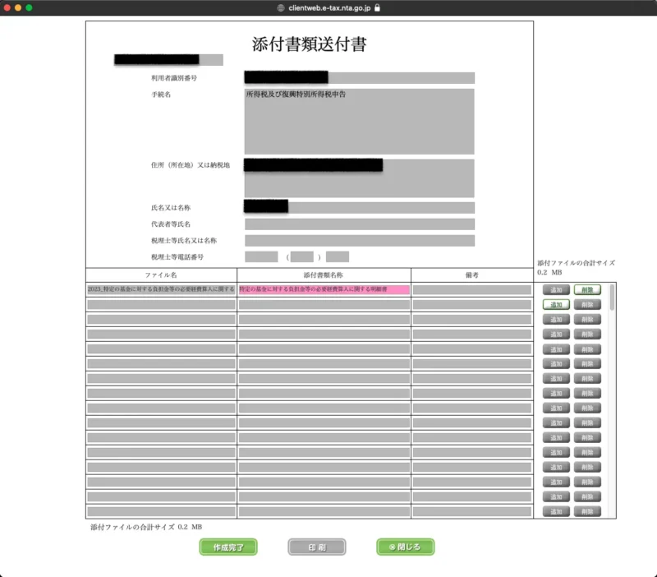657x577 pixels.
Task: Click the 住所(所在地)又は納税地 field
Action: 360,178
